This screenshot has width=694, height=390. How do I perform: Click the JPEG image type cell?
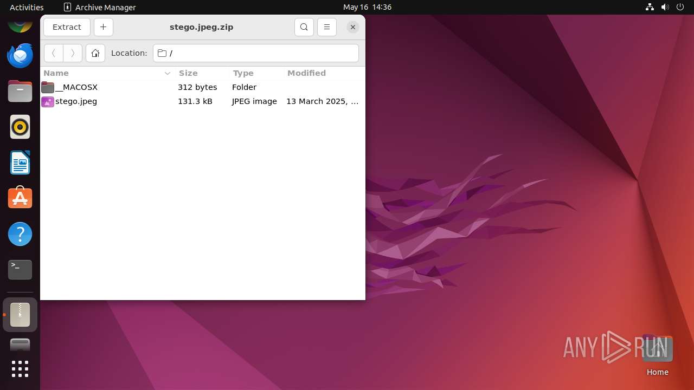[254, 101]
